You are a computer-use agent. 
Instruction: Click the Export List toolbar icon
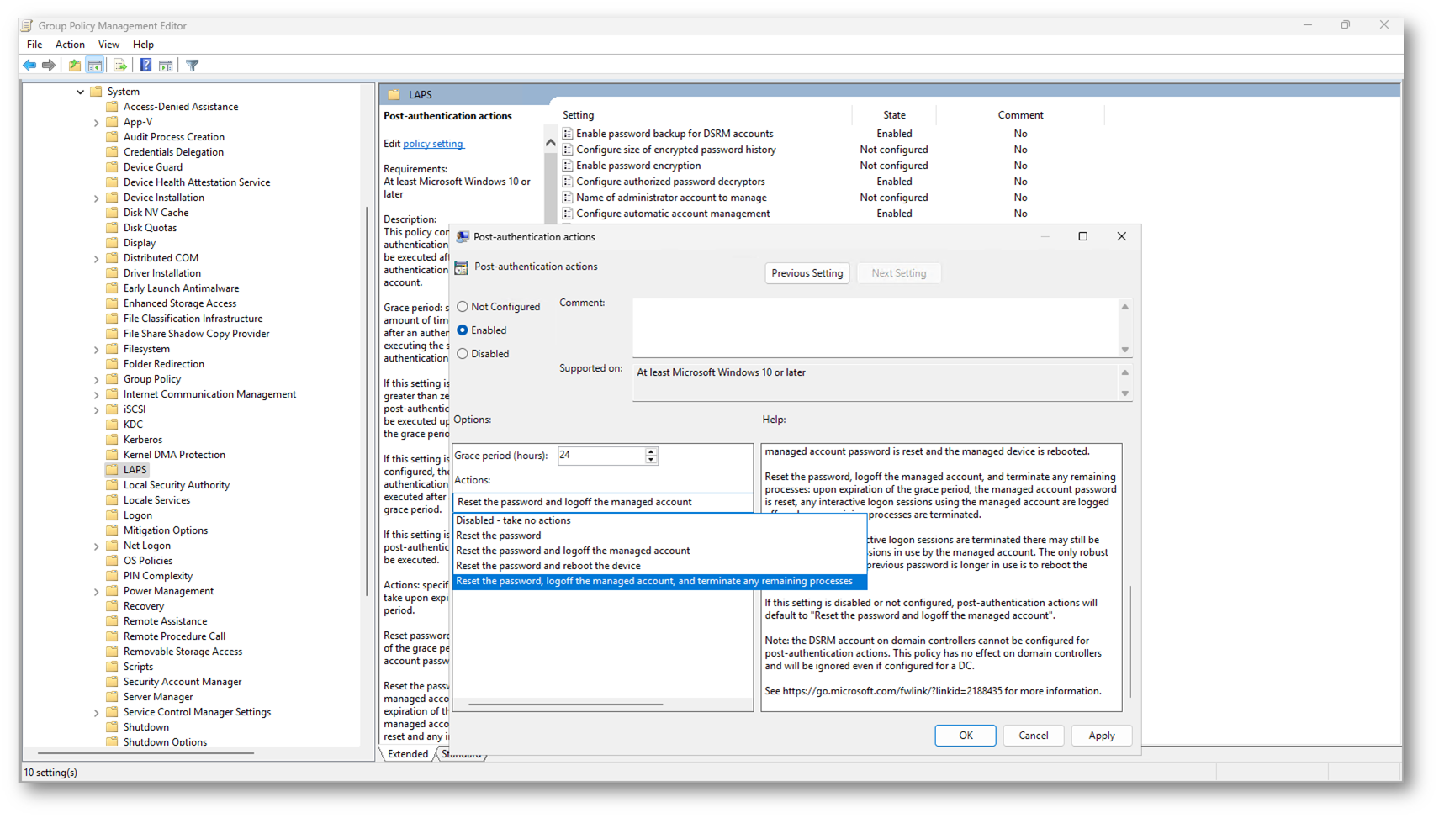tap(119, 66)
